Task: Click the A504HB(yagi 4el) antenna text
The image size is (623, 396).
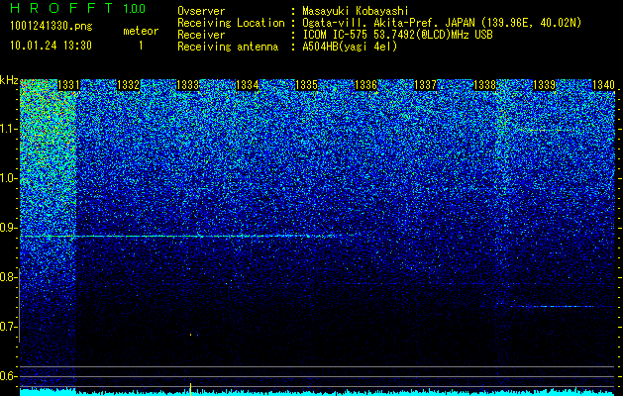Action: 350,47
